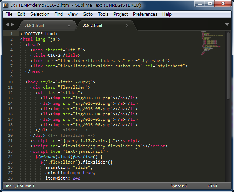Go to next tab with right arrow
This screenshot has width=234, height=192.
(13, 24)
